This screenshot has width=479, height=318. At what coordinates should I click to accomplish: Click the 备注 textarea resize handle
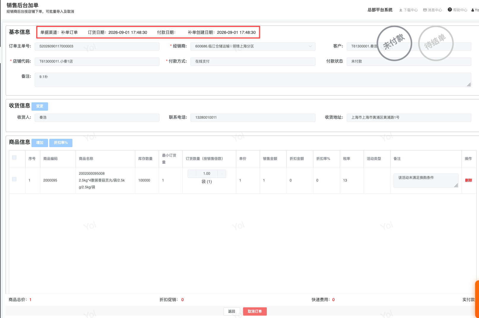point(469,85)
